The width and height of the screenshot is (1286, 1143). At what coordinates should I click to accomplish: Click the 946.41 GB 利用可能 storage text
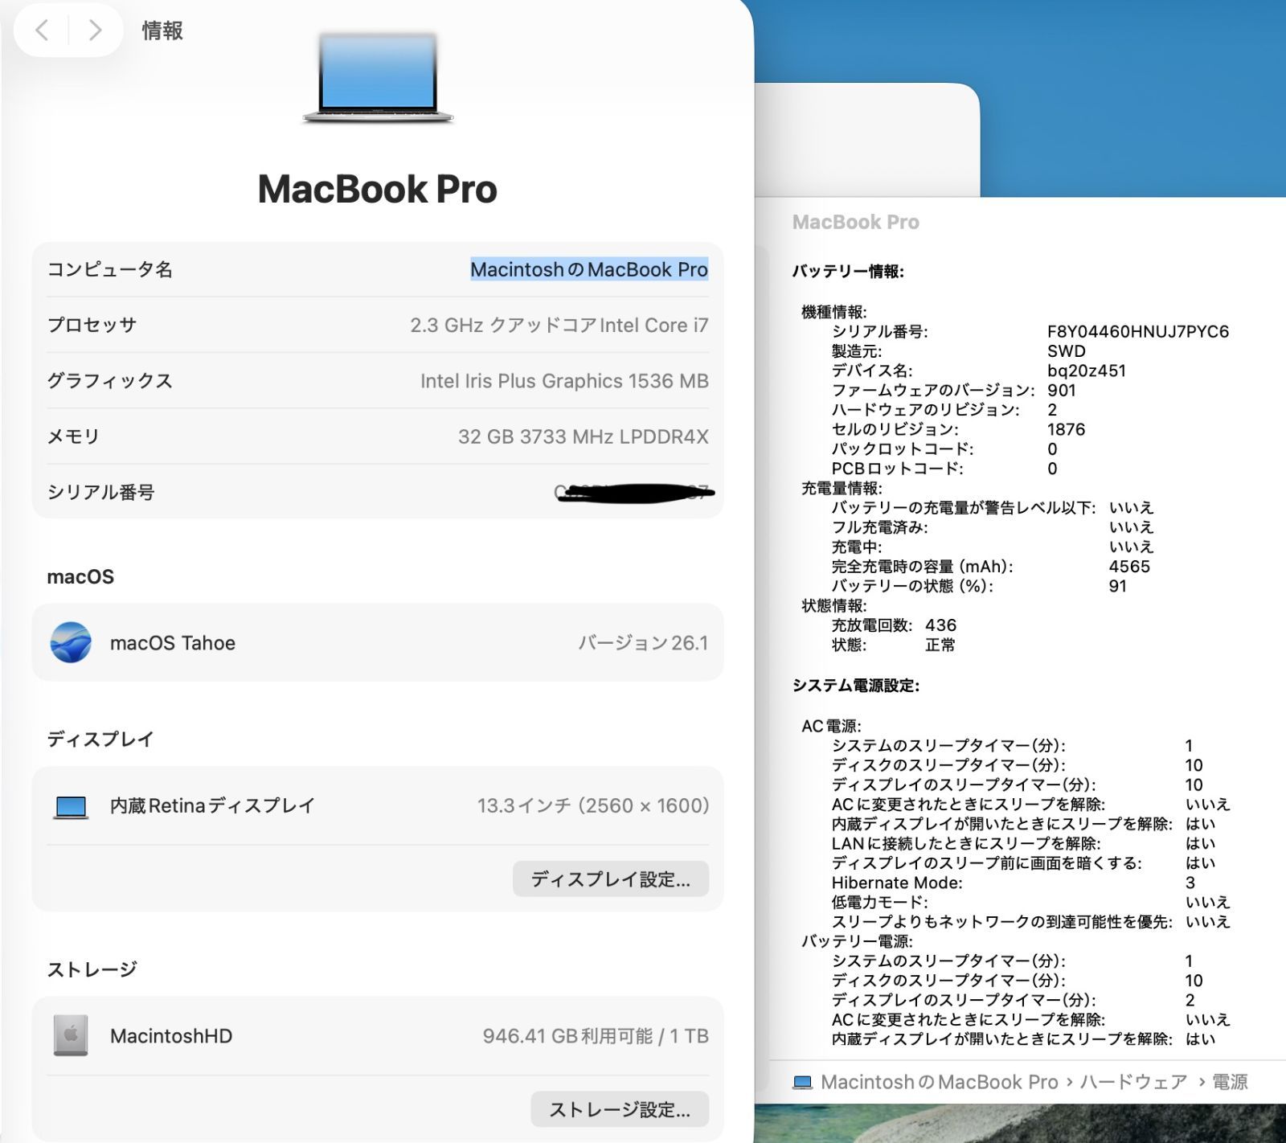(595, 1036)
